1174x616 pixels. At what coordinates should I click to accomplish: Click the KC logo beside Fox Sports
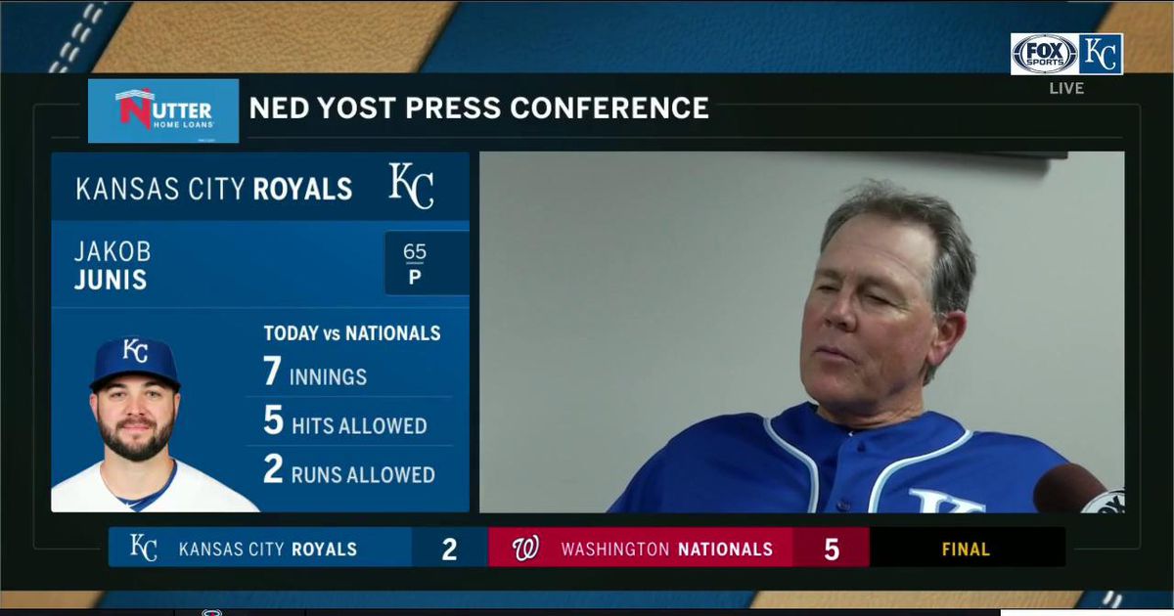[x=1101, y=54]
